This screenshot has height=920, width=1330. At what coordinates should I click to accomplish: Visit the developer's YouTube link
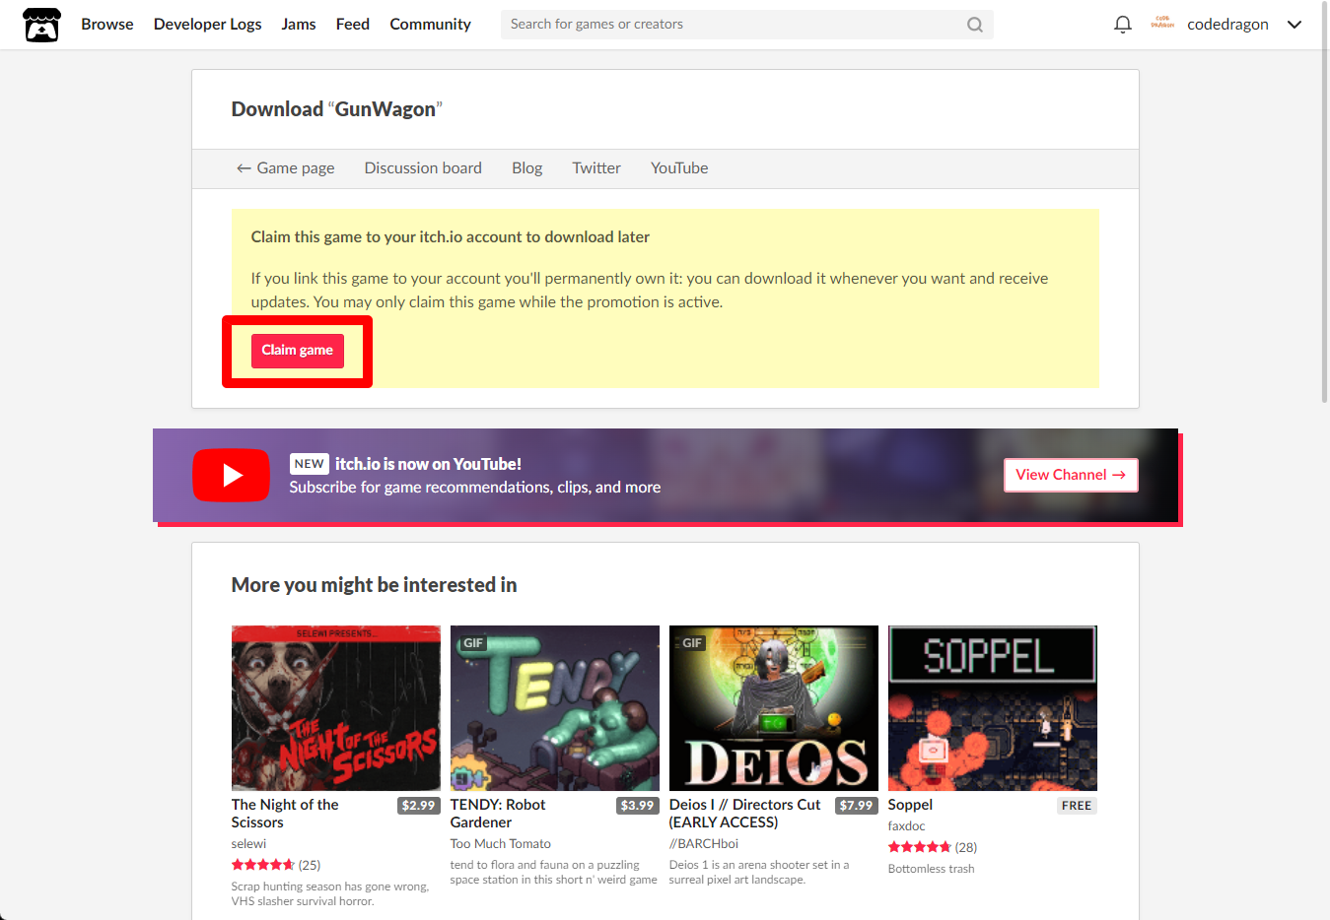(x=679, y=167)
